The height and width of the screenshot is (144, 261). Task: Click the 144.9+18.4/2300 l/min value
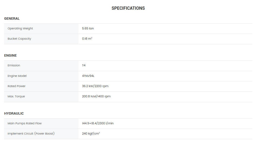98,124
